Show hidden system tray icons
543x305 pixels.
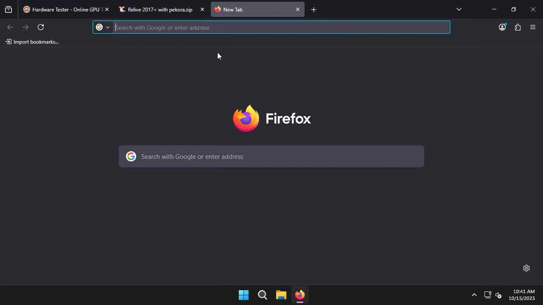(474, 295)
